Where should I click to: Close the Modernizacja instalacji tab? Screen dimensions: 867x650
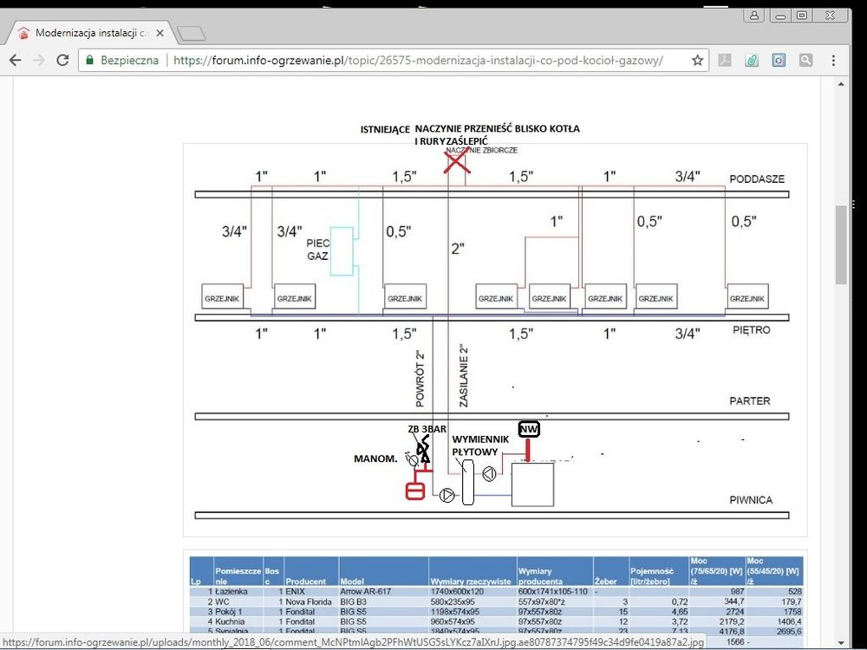pyautogui.click(x=160, y=33)
